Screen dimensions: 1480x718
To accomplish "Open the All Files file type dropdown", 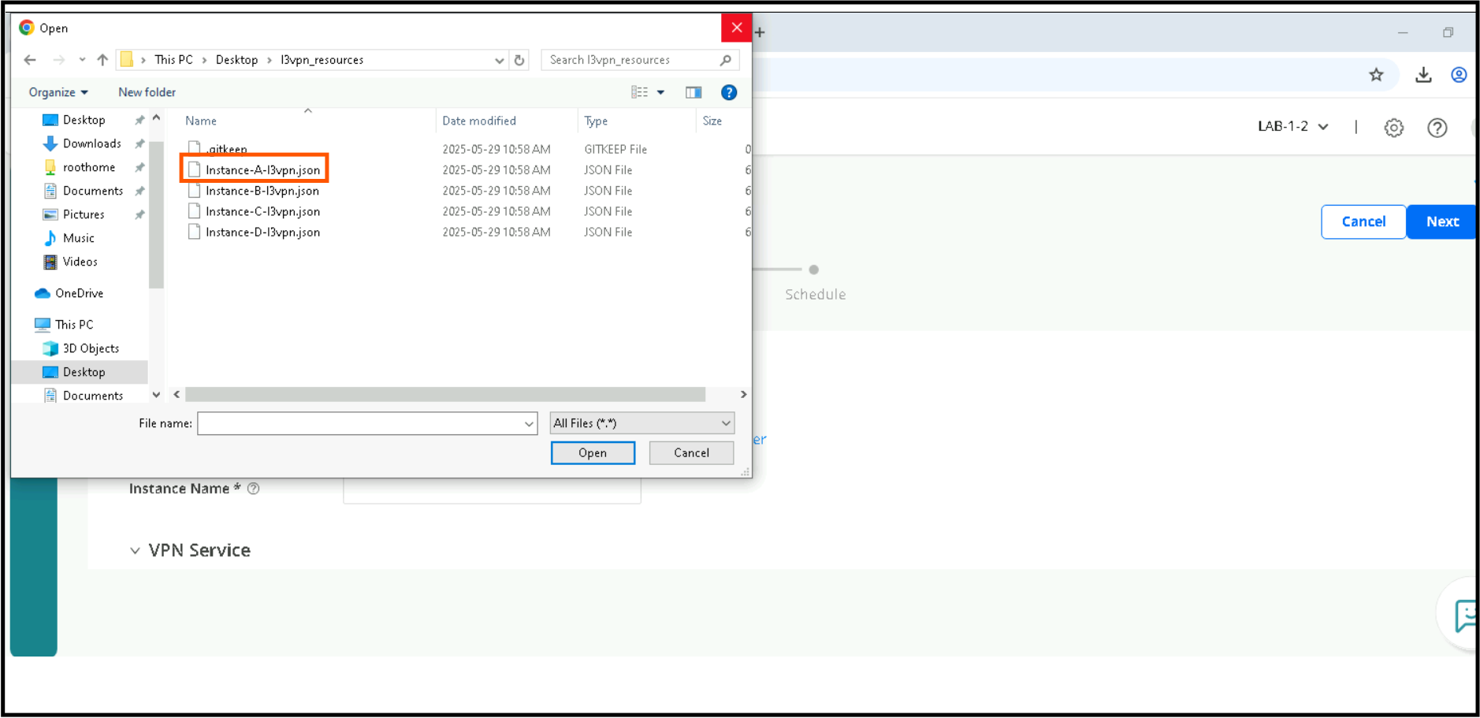I will (x=641, y=423).
